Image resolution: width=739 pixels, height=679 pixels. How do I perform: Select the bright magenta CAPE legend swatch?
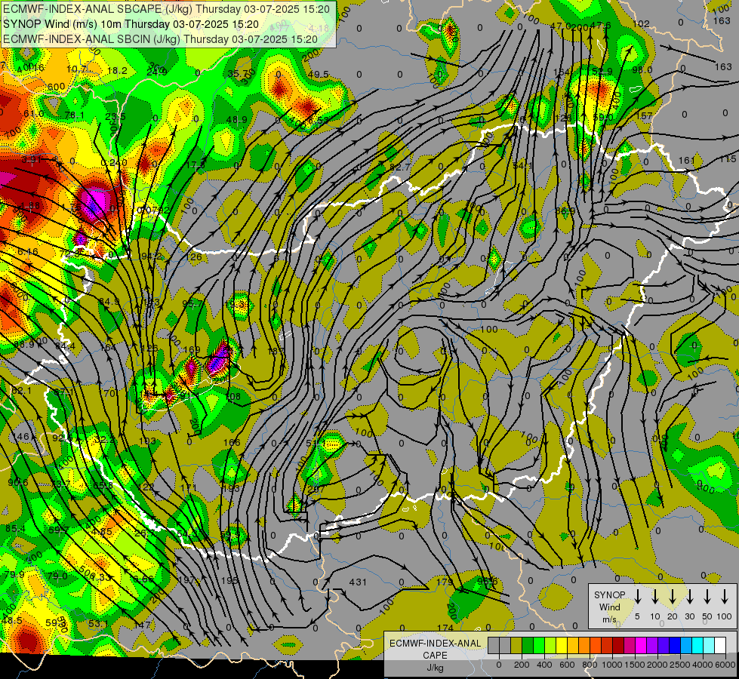click(641, 646)
